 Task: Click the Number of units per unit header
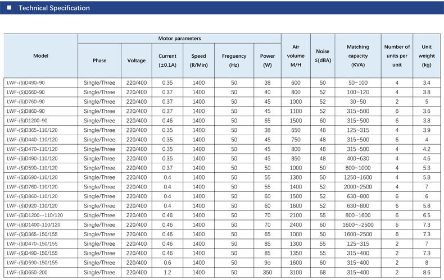(x=397, y=56)
